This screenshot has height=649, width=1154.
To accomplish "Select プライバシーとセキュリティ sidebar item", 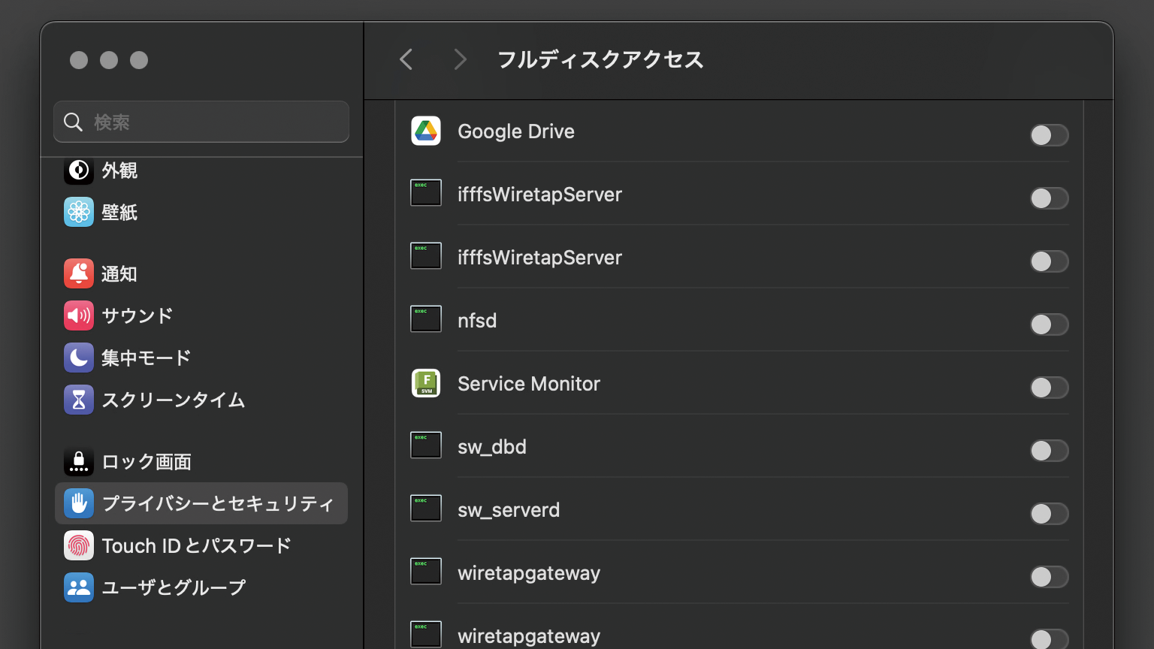I will tap(216, 504).
